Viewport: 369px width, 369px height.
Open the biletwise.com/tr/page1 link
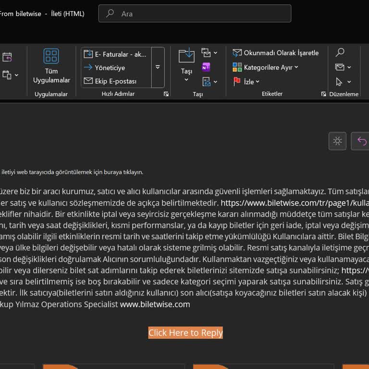pyautogui.click(x=295, y=203)
